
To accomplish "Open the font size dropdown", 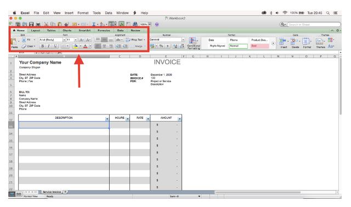I will coord(76,40).
